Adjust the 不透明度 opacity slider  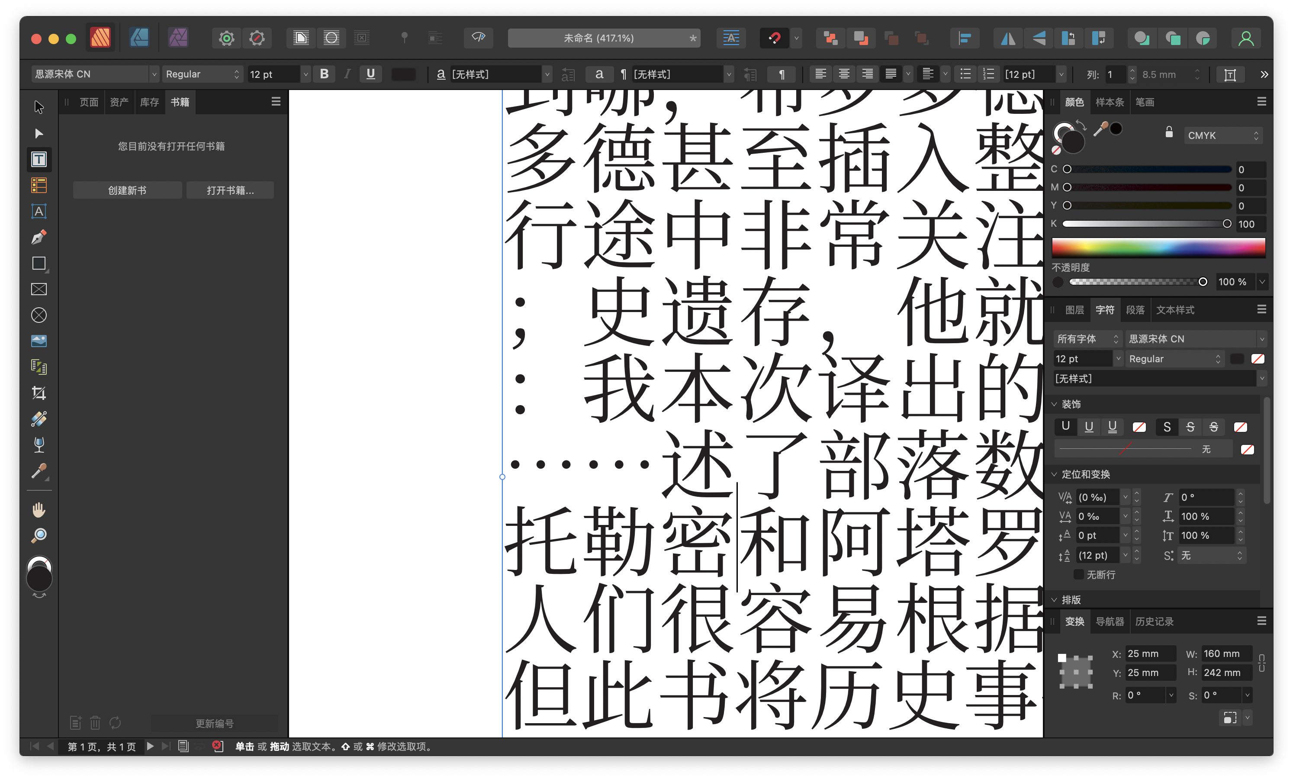pos(1138,282)
